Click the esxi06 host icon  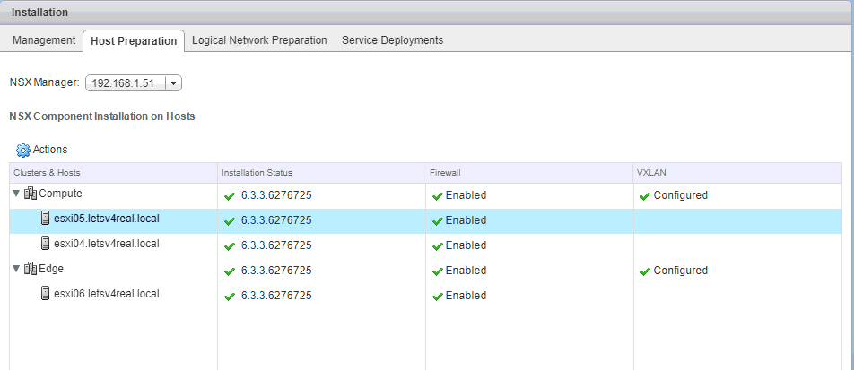45,293
